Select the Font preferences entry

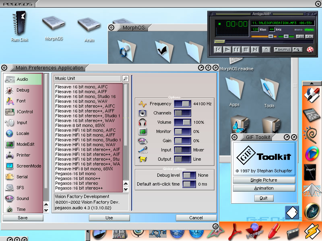[23, 101]
